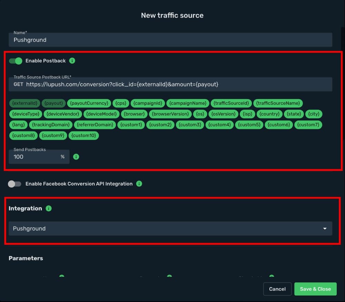Viewport: 345px width, 302px height.
Task: Select the {custom1} token
Action: click(131, 125)
